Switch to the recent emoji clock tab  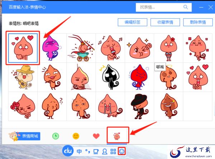point(56,136)
